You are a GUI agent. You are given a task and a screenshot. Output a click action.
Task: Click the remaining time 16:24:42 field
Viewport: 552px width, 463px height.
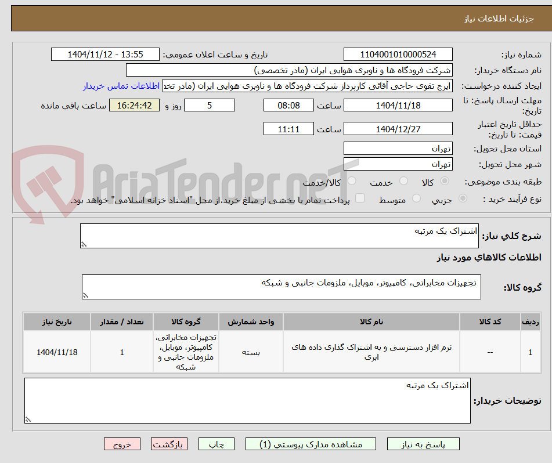[135, 105]
